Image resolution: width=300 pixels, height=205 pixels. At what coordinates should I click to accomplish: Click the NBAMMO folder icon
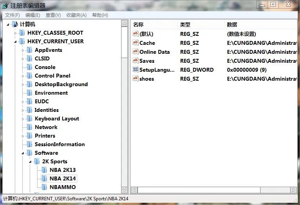[45, 187]
